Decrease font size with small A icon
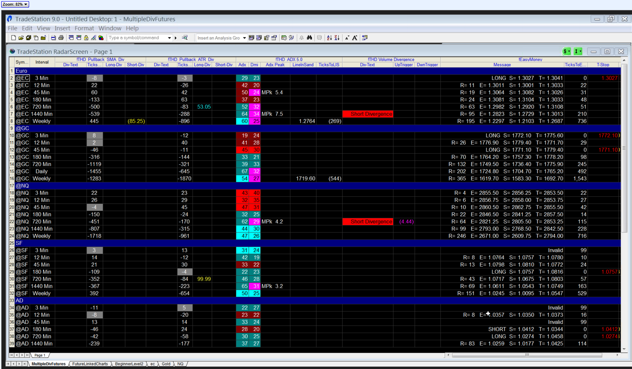 pos(347,38)
